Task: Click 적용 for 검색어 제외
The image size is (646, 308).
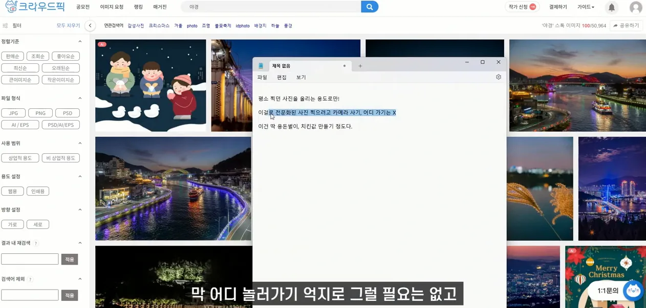Action: [x=70, y=295]
